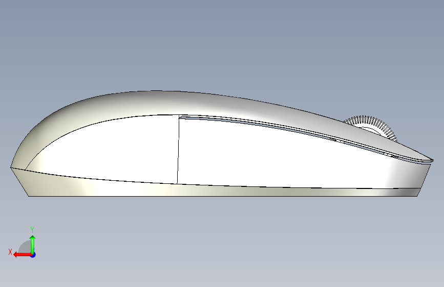Click the green Y axis arrow
This screenshot has width=444, height=287.
[33, 244]
